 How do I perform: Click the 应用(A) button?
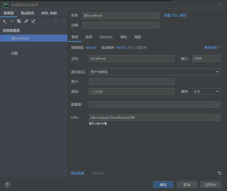coord(210,185)
